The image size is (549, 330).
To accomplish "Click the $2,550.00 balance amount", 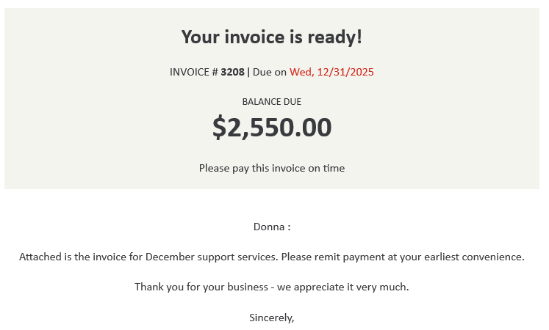I will click(x=272, y=128).
